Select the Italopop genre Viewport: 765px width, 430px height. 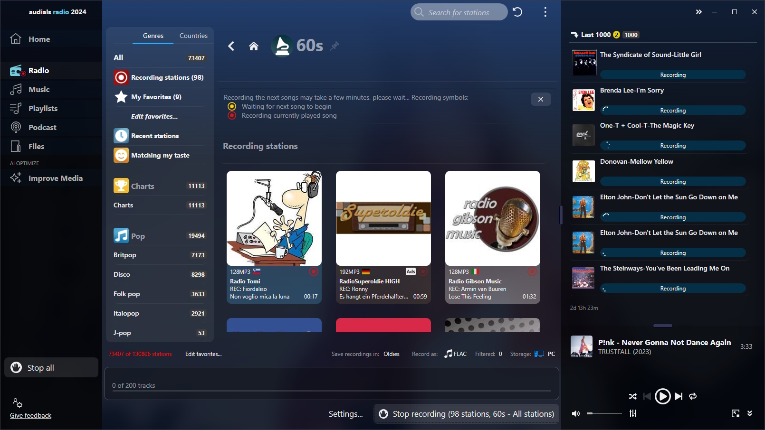(160, 313)
